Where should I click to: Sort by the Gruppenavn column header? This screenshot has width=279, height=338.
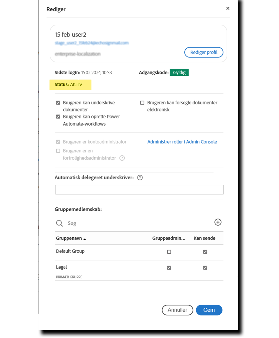pyautogui.click(x=71, y=238)
